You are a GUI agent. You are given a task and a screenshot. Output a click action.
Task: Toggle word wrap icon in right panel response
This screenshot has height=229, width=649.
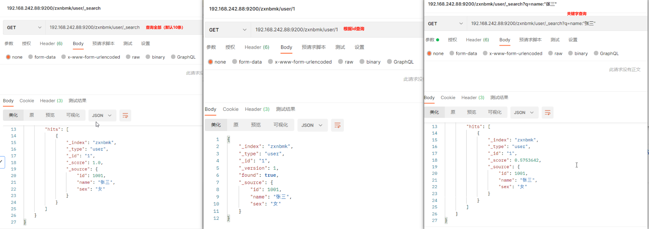pos(548,113)
